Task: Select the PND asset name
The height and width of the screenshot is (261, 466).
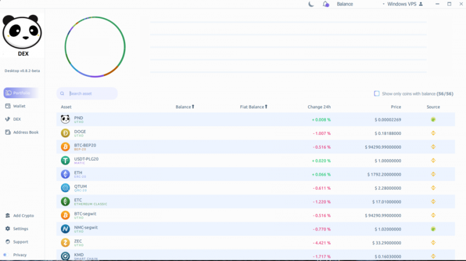Action: pos(78,118)
